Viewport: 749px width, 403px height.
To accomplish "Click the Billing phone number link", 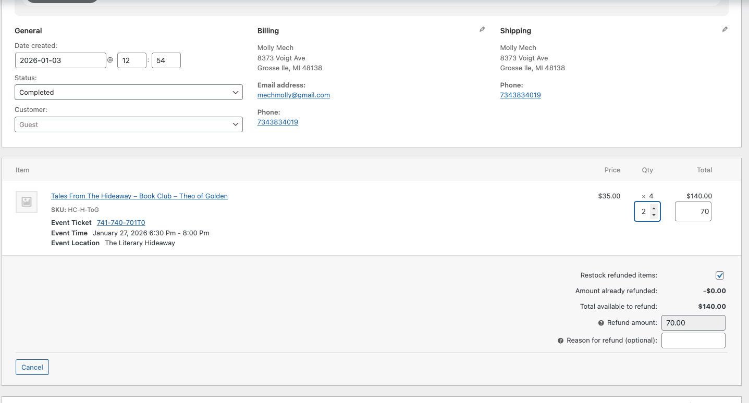I will [x=278, y=122].
